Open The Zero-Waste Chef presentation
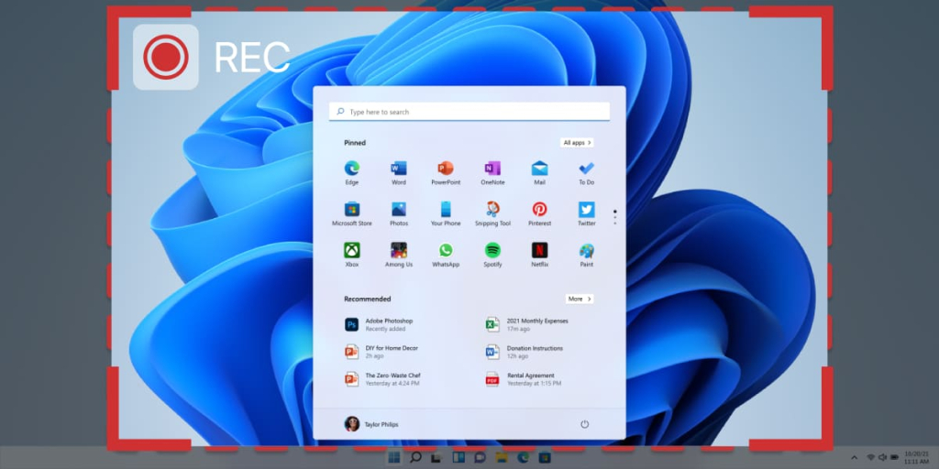 (x=382, y=379)
